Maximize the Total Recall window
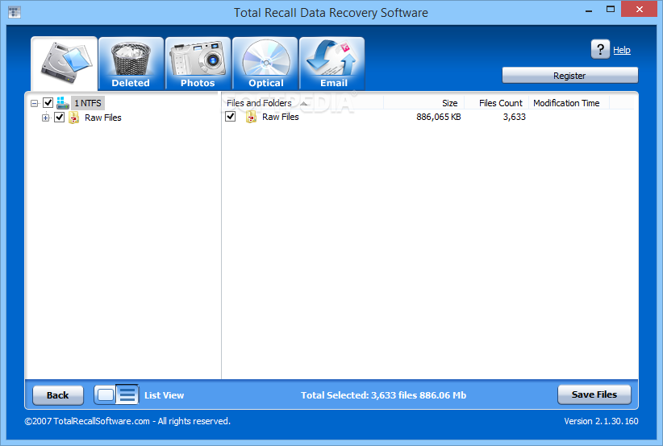This screenshot has width=663, height=446. [x=610, y=10]
